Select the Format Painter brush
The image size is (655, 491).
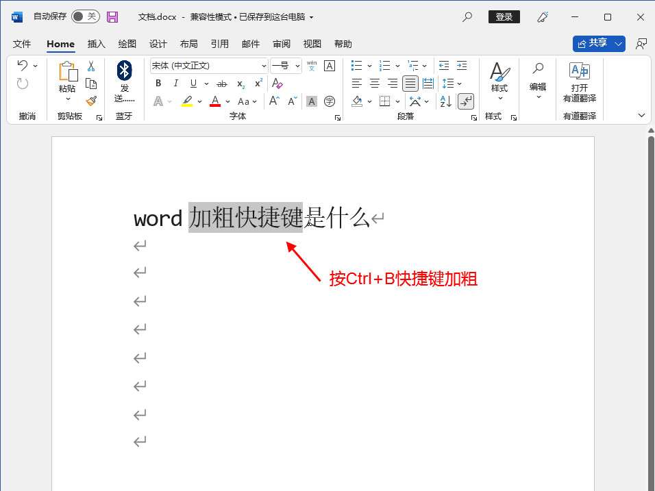91,101
